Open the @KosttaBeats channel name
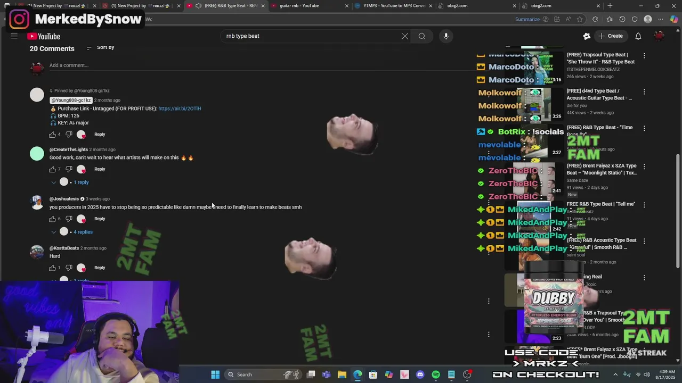682x383 pixels. 64,248
